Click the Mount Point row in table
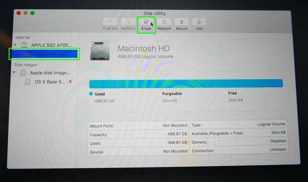The image size is (308, 182). point(138,125)
